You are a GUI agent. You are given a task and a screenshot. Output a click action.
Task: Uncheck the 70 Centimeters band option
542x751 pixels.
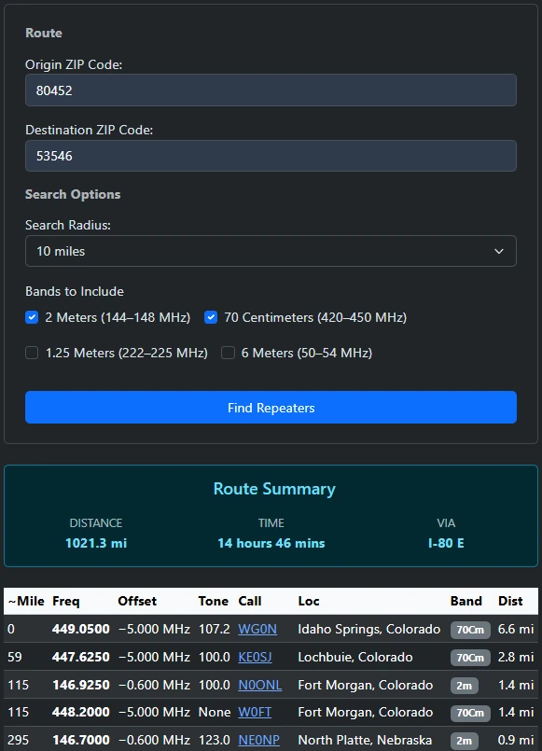point(211,317)
